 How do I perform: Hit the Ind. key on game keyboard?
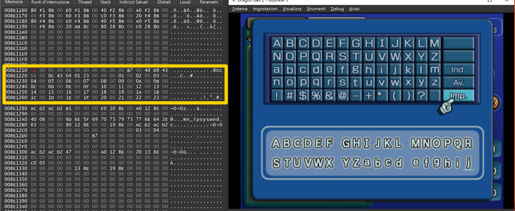coord(459,70)
